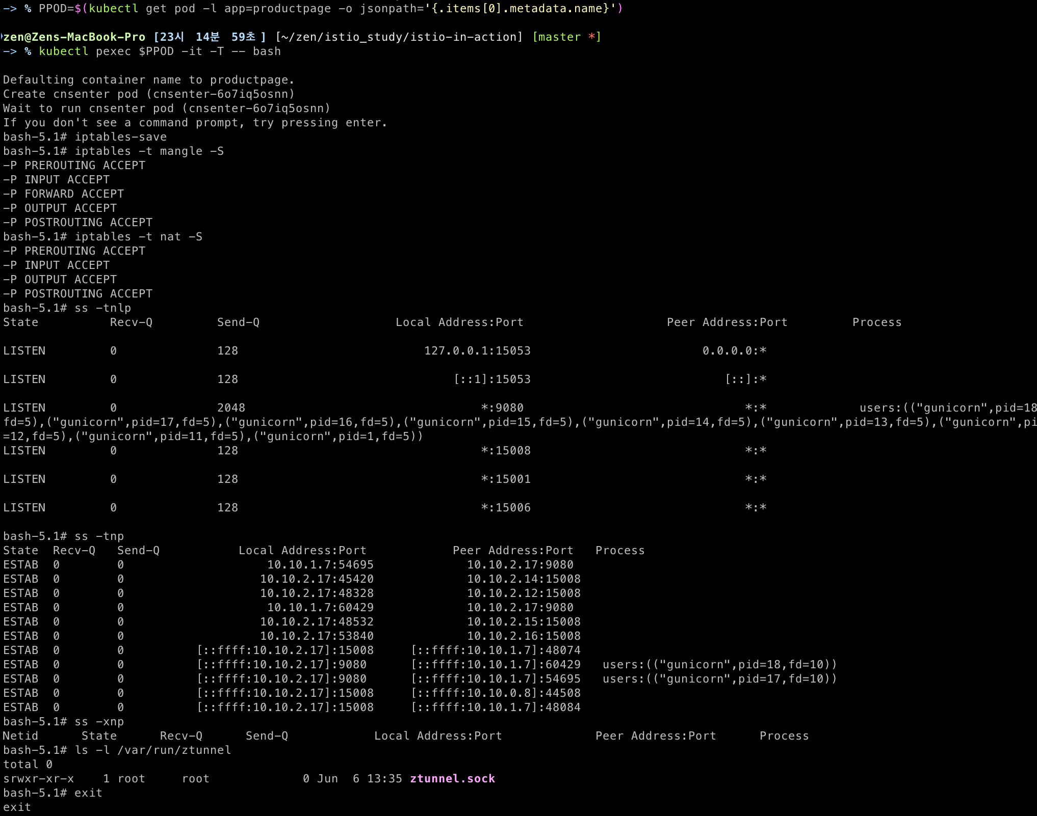1037x816 pixels.
Task: Click peer address 10.10.2.16:15008
Action: pyautogui.click(x=524, y=636)
